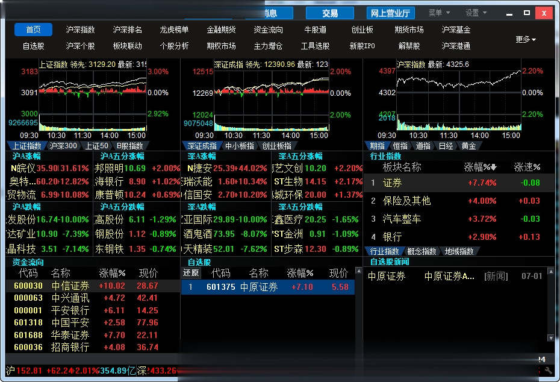This screenshot has width=560, height=382.
Task: Select 日经 tab
Action: (x=446, y=146)
